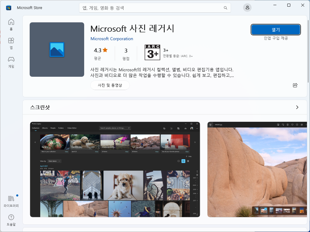310x232 pixels.
Task: Click the 열기 (Open) button
Action: tap(275, 30)
